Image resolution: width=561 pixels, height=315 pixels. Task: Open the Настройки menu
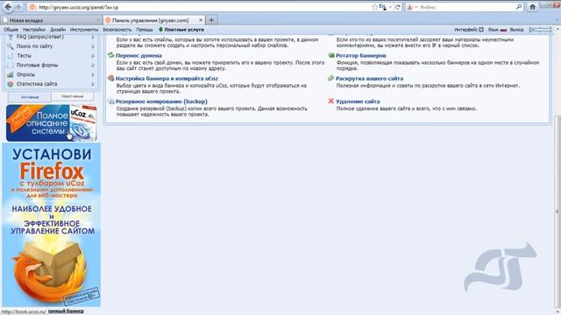click(x=34, y=30)
